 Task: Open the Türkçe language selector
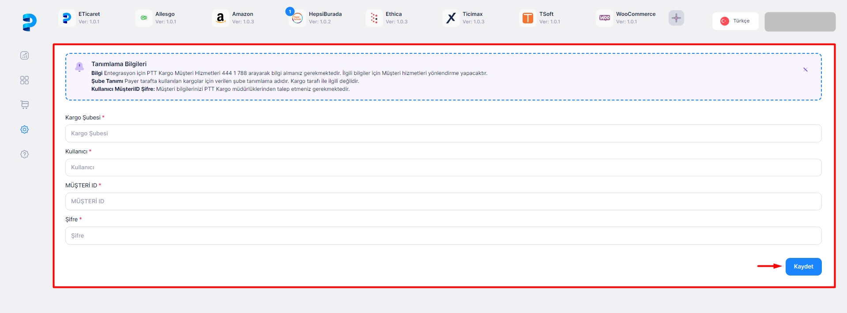[735, 21]
